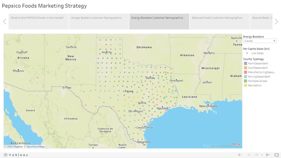Click the 'Per Capita Sales (bin)' heading

coord(256,49)
